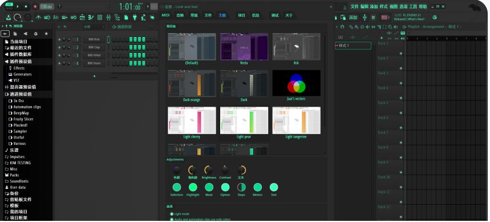Click the desk lamp toolbar icon
490x222 pixels.
(x=143, y=18)
